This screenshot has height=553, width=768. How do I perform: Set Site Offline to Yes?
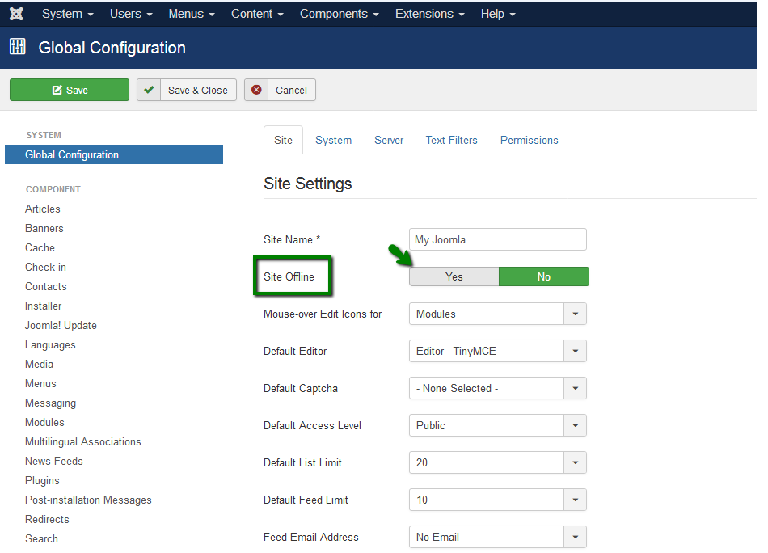(x=454, y=276)
